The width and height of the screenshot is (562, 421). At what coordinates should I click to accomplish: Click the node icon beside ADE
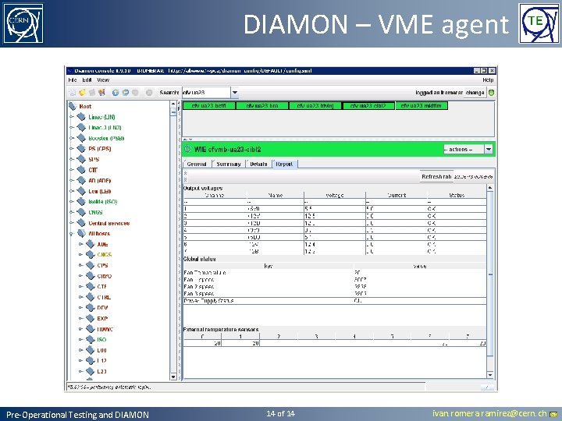tap(90, 244)
